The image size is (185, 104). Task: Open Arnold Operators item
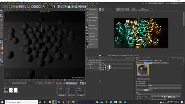click(x=92, y=31)
